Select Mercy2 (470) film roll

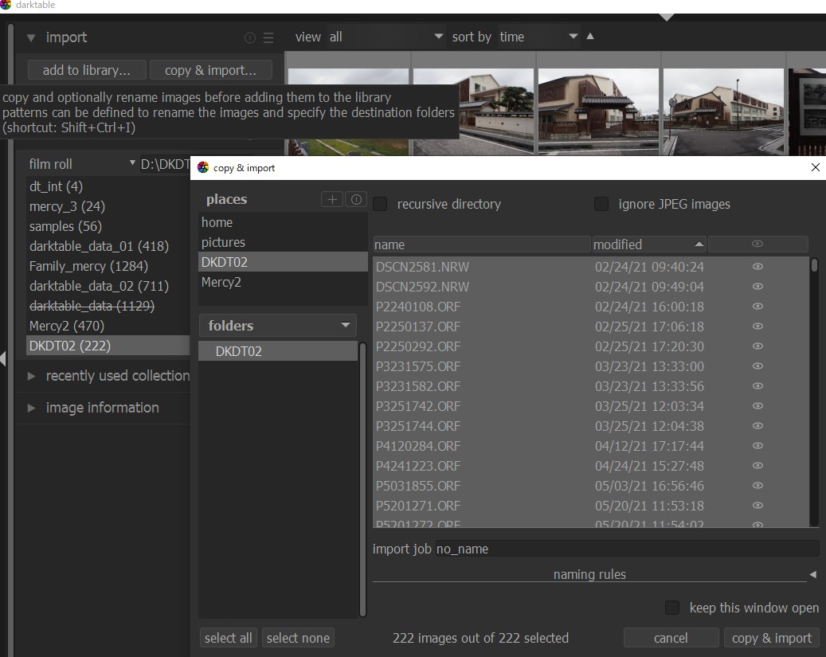coord(108,326)
